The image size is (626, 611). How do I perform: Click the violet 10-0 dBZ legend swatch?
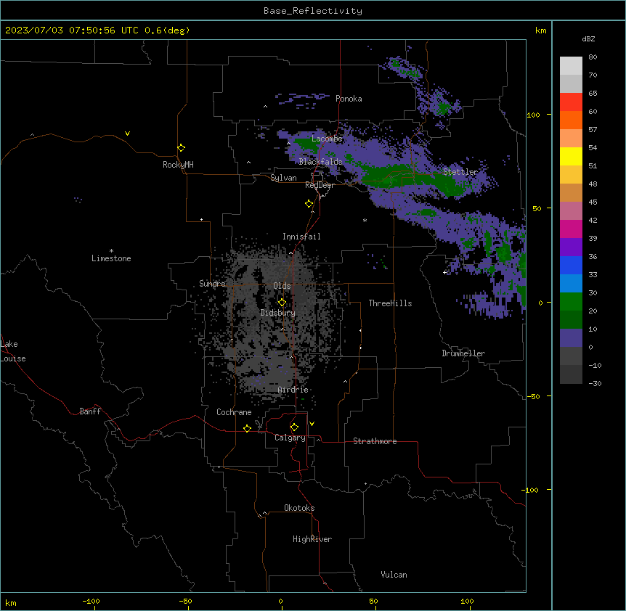click(x=571, y=338)
